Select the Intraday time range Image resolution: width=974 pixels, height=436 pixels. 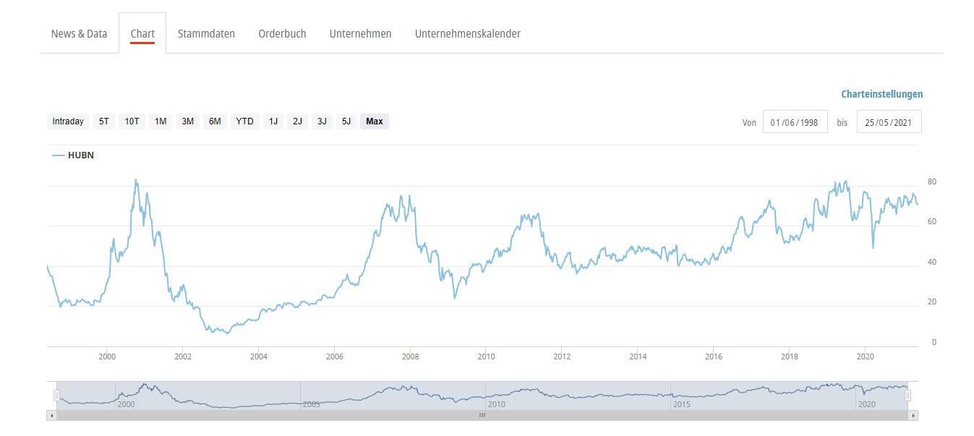tap(68, 121)
